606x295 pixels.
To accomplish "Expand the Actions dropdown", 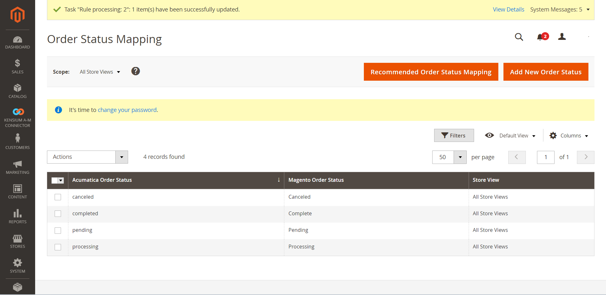I will (121, 157).
